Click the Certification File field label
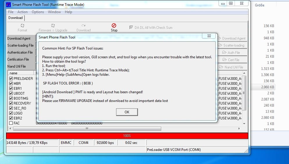This screenshot has width=289, height=164. point(18,59)
